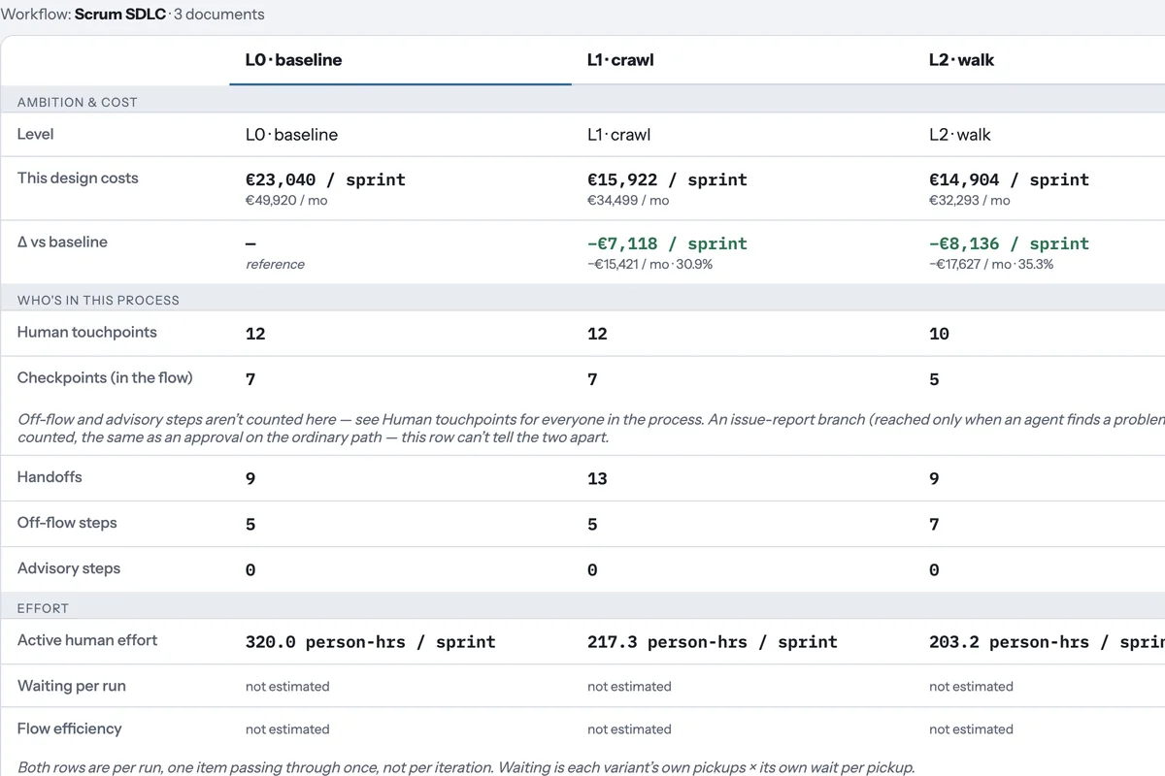The width and height of the screenshot is (1165, 776).
Task: Click Handoffs value 13 for L1·crawl
Action: (x=597, y=478)
